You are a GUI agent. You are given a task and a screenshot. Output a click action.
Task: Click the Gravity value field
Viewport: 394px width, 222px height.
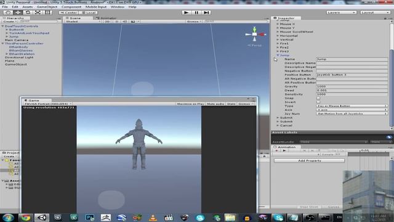pyautogui.click(x=352, y=86)
